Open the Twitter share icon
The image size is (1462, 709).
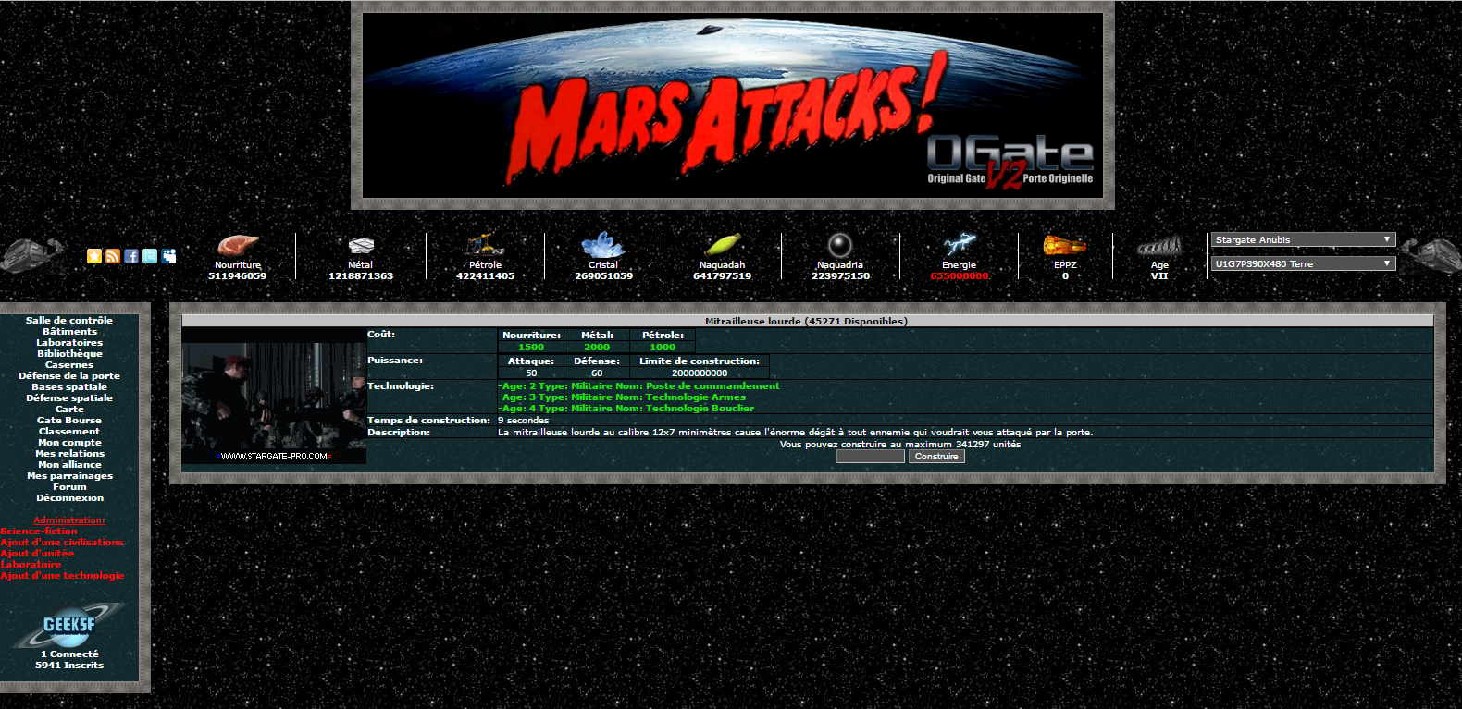coord(150,256)
